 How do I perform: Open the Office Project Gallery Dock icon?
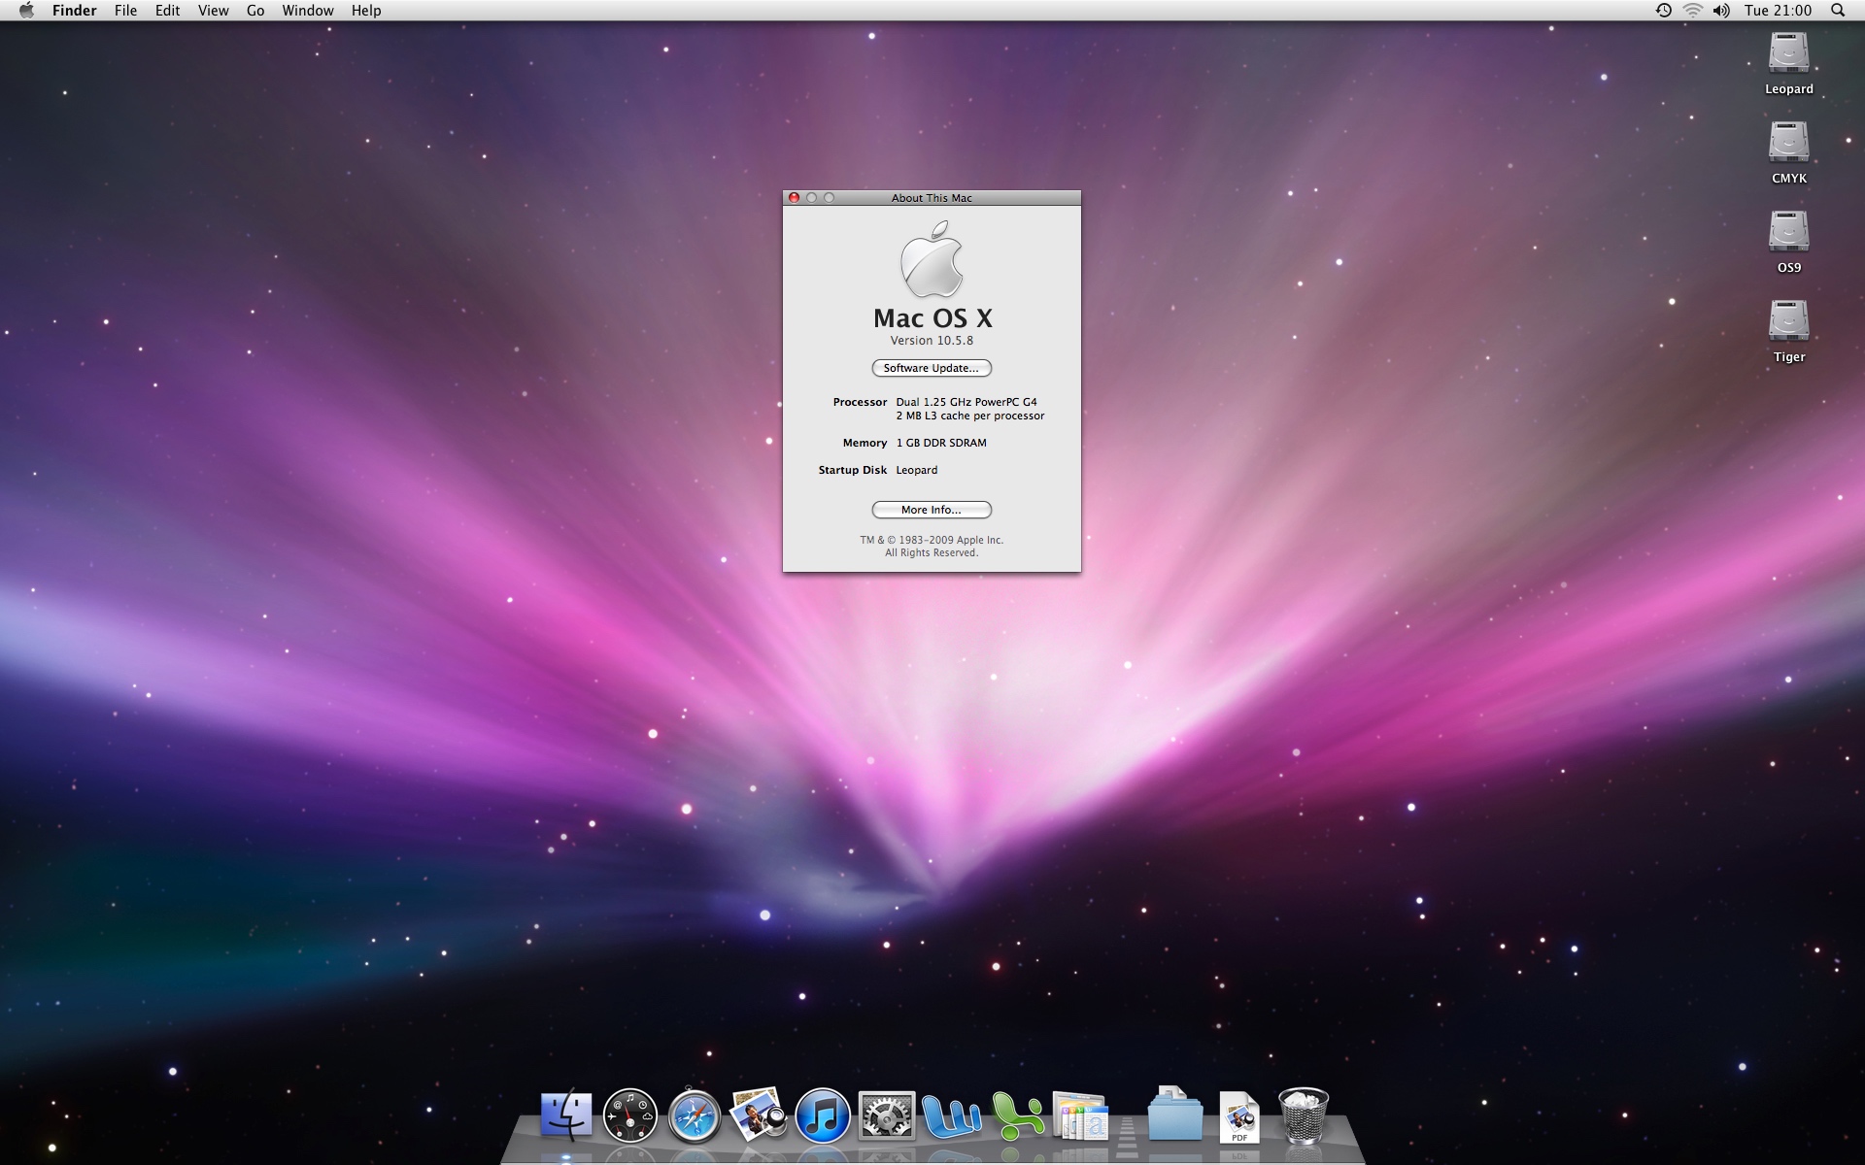point(1080,1115)
